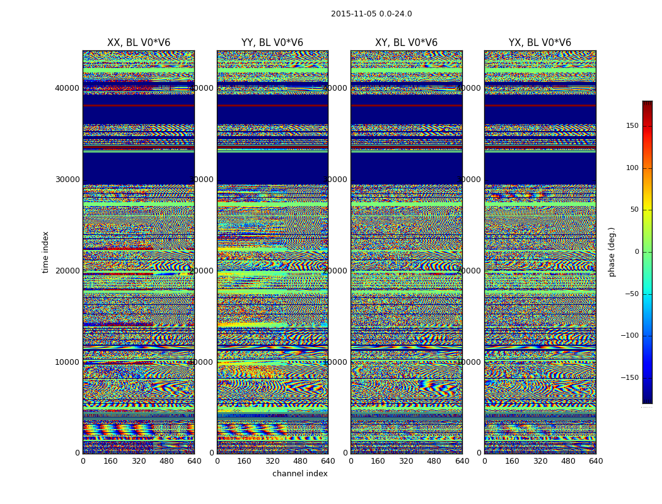Select the "XX, BL V0*V6" subplot title

pyautogui.click(x=138, y=43)
